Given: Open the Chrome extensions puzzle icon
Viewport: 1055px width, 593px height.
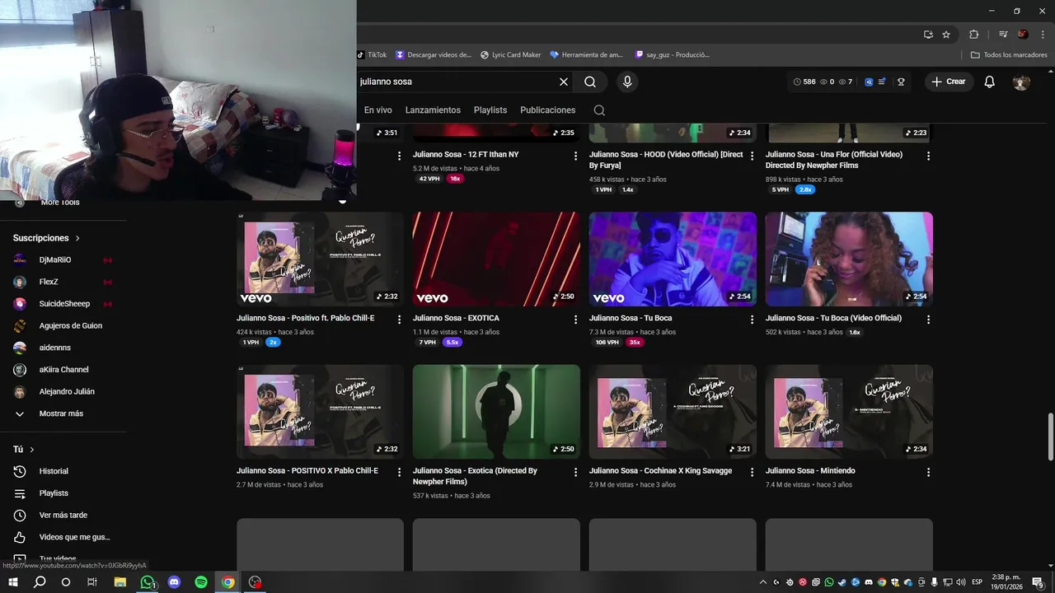Looking at the screenshot, I should [x=973, y=35].
